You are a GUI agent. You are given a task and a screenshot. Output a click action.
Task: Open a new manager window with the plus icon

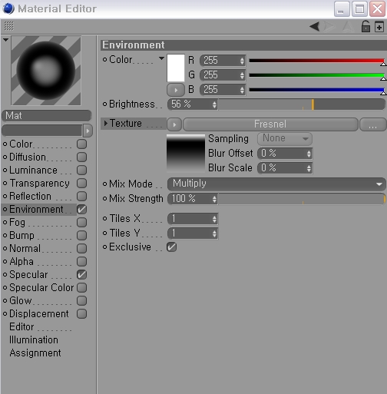[379, 27]
